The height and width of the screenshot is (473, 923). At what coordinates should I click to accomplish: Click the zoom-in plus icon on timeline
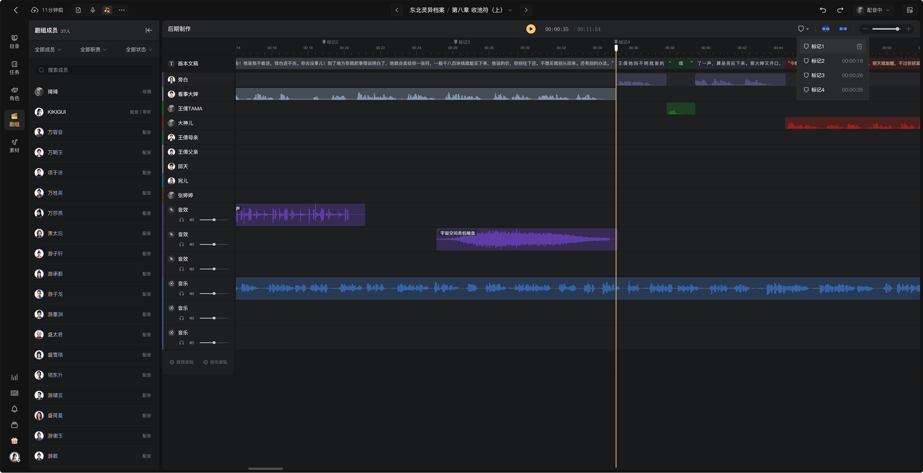tap(909, 29)
